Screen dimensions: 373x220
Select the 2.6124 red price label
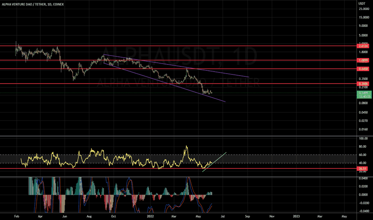[363, 46]
